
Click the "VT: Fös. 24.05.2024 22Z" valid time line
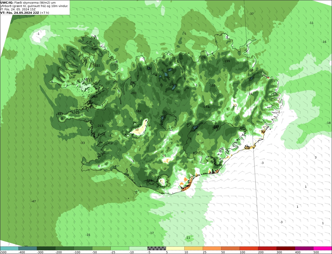click(20, 13)
